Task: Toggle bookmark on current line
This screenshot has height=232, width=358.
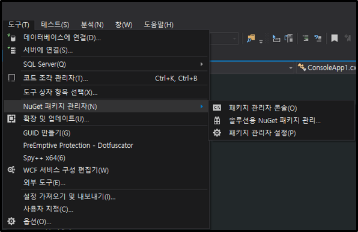Action: click(x=335, y=38)
